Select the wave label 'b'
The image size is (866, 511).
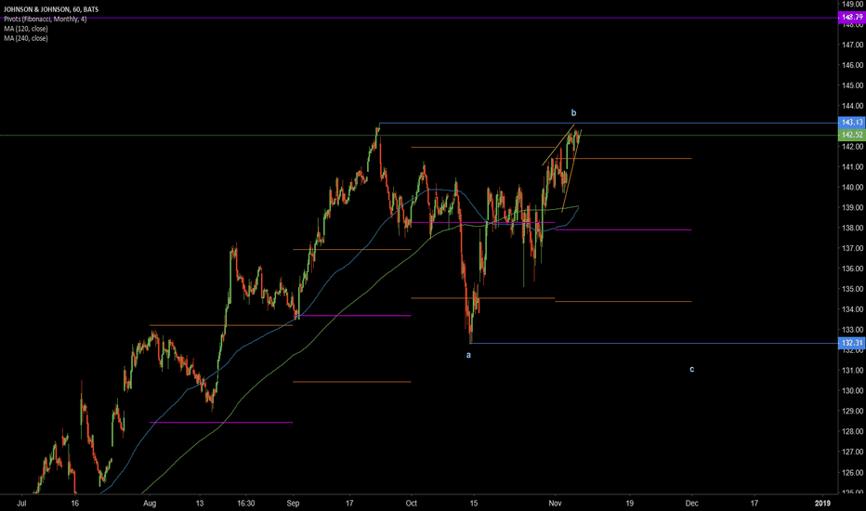[573, 112]
